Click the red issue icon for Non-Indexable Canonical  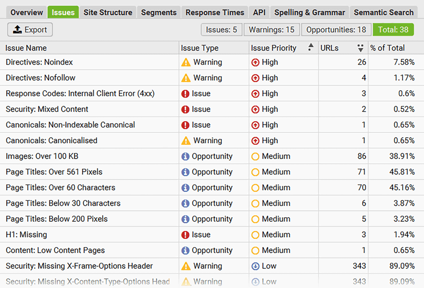(x=185, y=125)
